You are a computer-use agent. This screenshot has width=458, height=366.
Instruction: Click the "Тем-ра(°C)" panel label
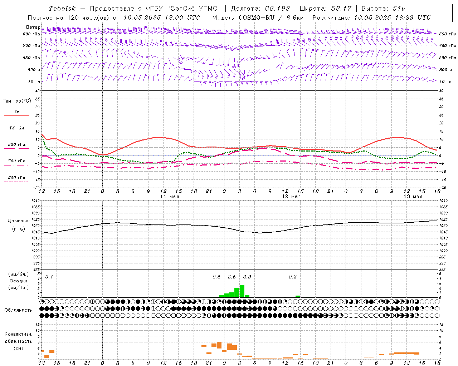[x=17, y=101]
